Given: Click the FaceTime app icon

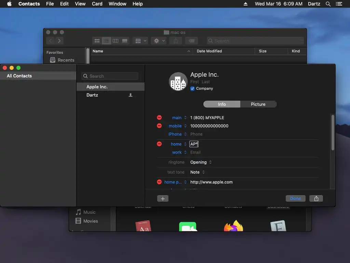Looking at the screenshot, I should coord(188,226).
